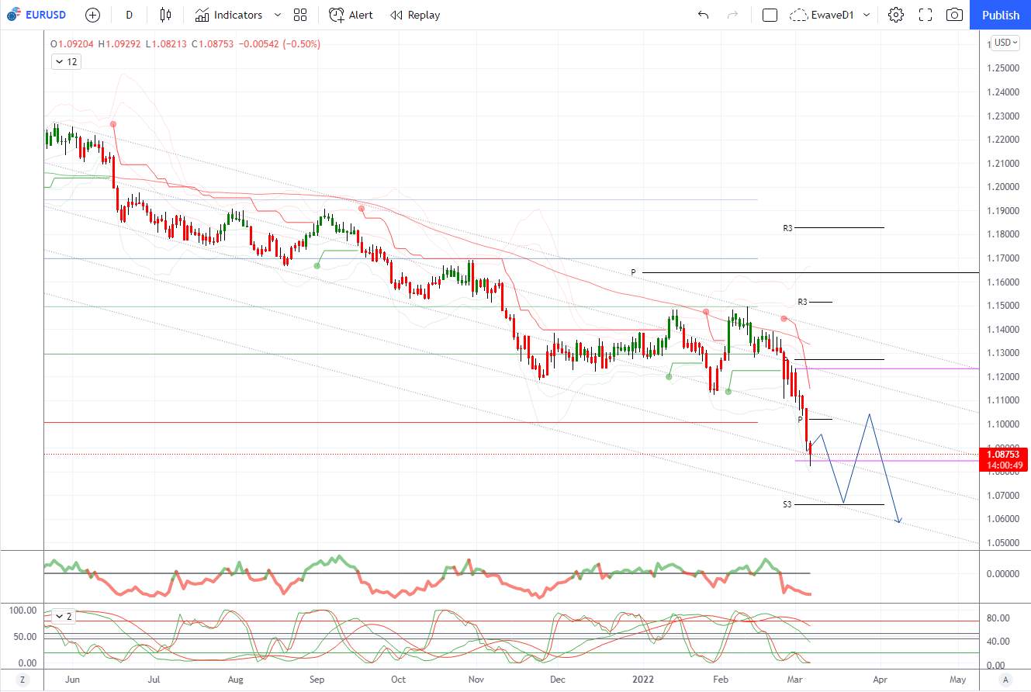The width and height of the screenshot is (1031, 692).
Task: Open indicator templates grid icon
Action: point(300,15)
